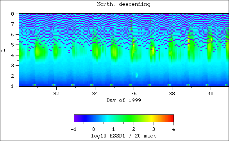This screenshot has height=141, width=229.
Task: Click the colorbar label "log10 HSSD1 / 20 msec"
Action: click(x=124, y=136)
